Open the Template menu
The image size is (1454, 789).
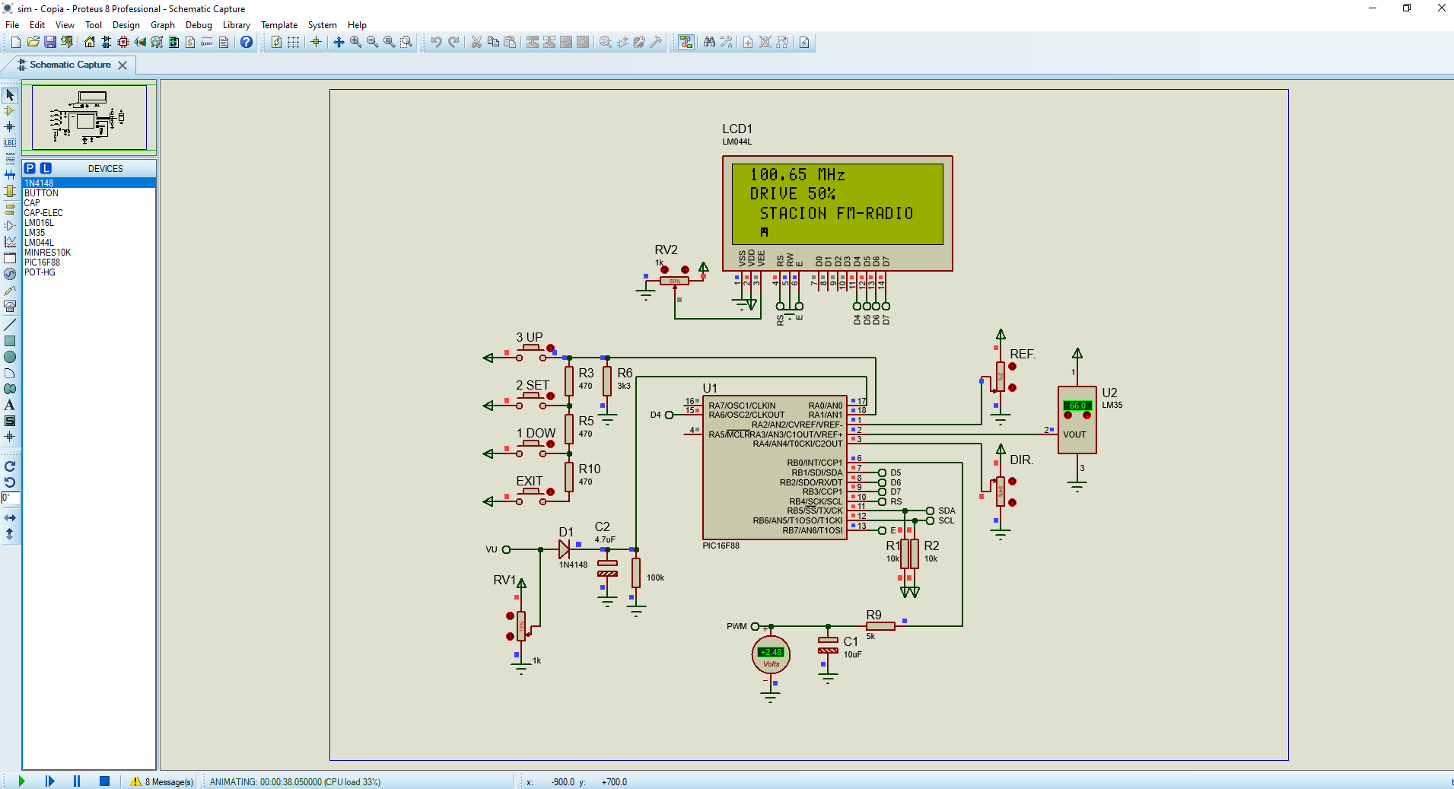(x=279, y=25)
